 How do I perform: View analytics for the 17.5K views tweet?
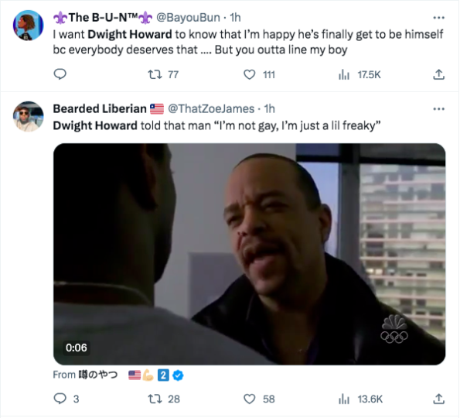(359, 74)
